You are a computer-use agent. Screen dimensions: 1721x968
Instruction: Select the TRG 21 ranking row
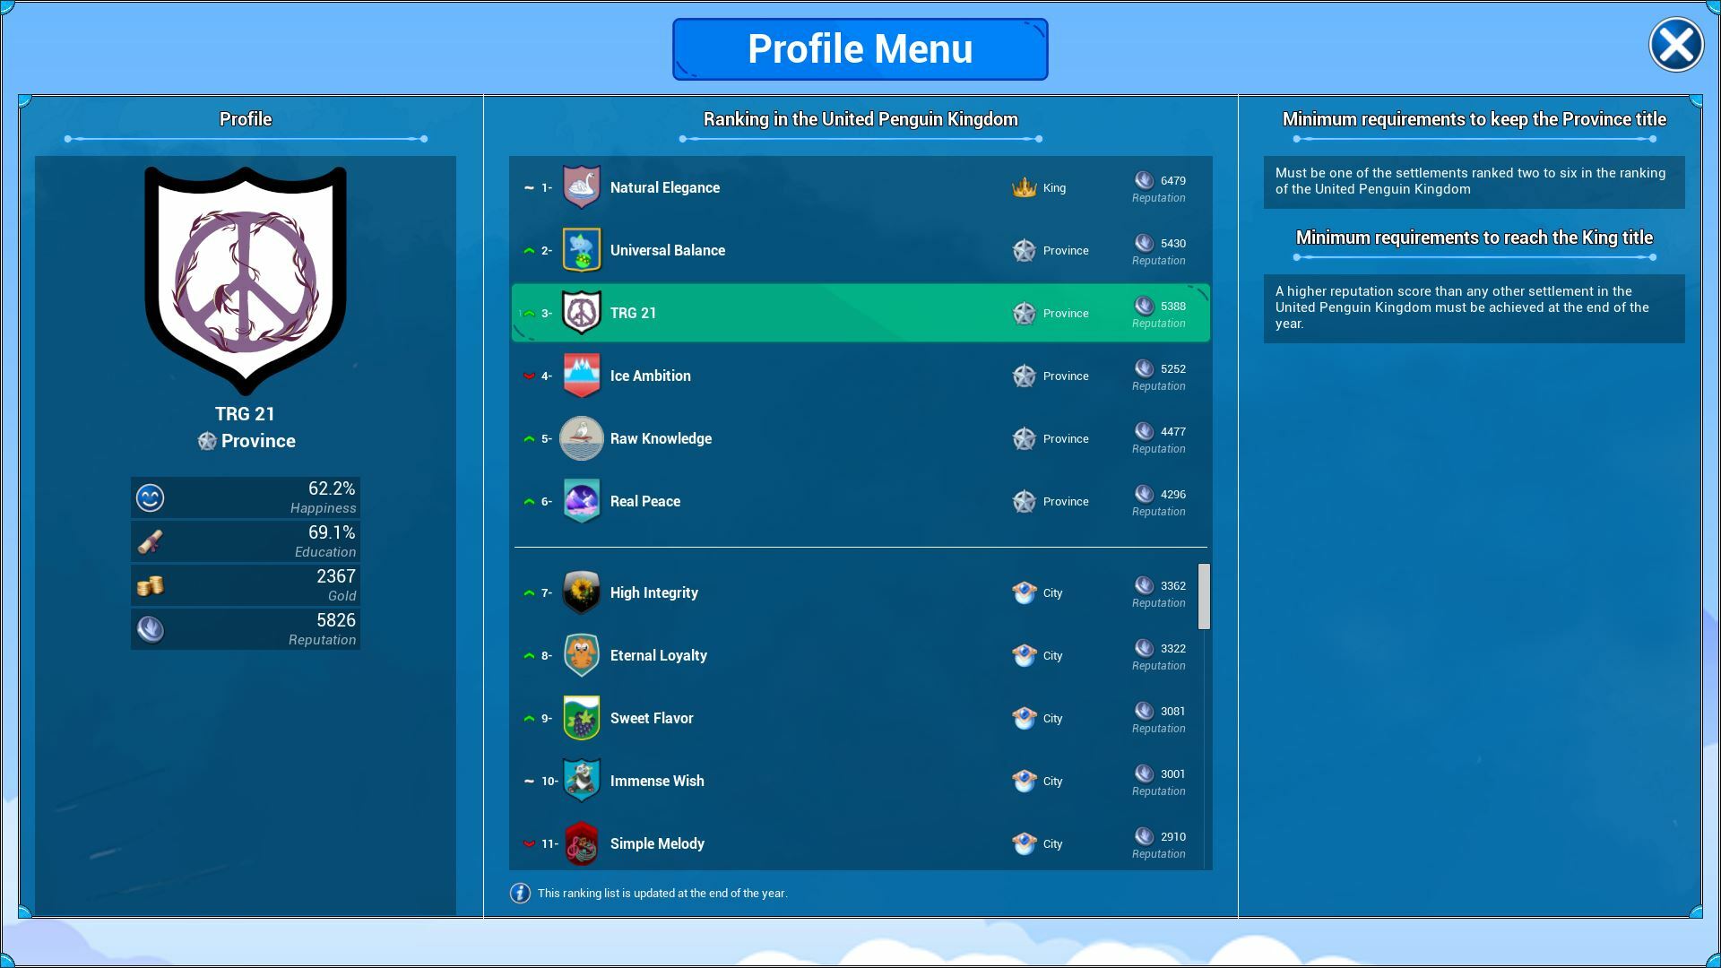point(860,313)
